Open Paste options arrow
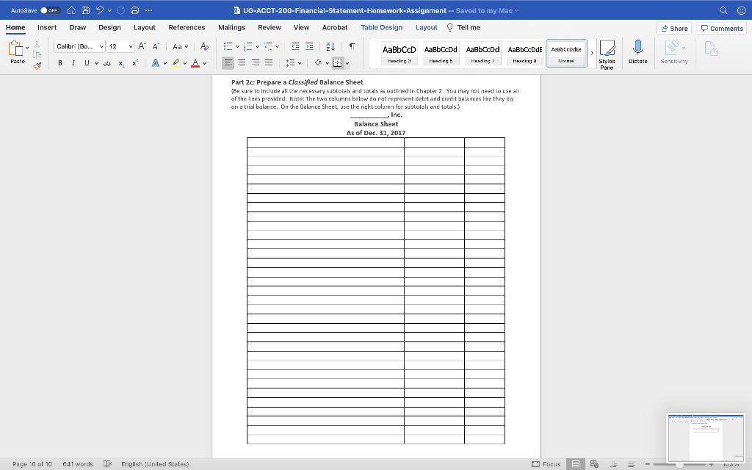This screenshot has width=752, height=470. pyautogui.click(x=27, y=48)
